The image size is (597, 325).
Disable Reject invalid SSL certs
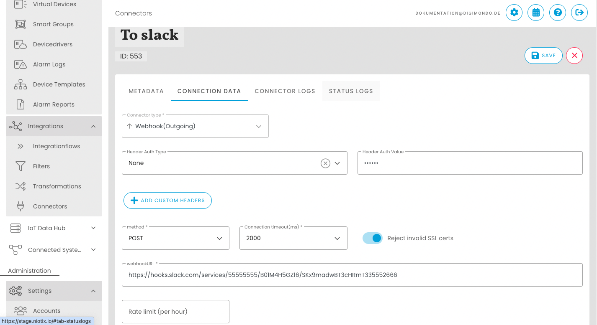click(x=372, y=238)
